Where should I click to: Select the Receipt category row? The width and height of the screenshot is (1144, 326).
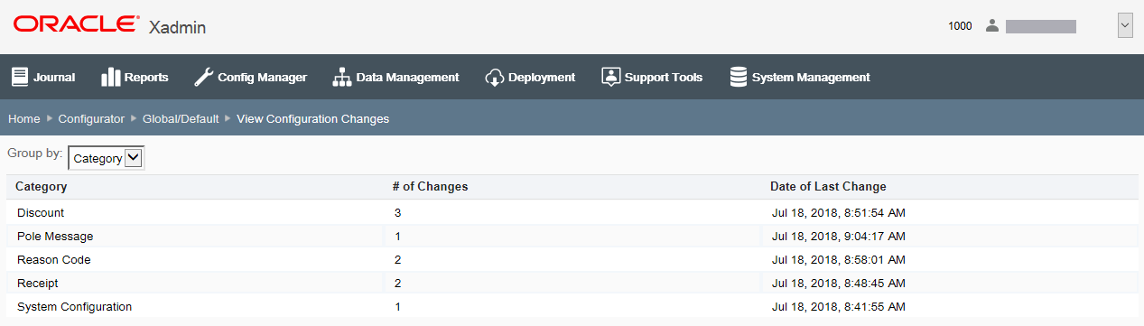[x=572, y=283]
